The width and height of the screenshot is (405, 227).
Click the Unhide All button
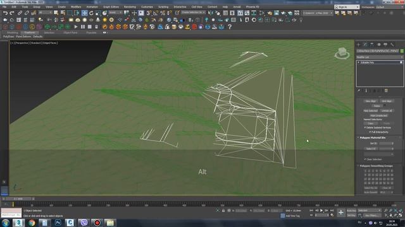pyautogui.click(x=387, y=111)
